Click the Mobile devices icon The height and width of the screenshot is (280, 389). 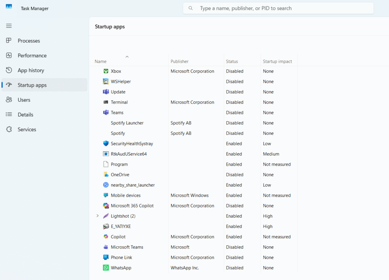tap(106, 195)
